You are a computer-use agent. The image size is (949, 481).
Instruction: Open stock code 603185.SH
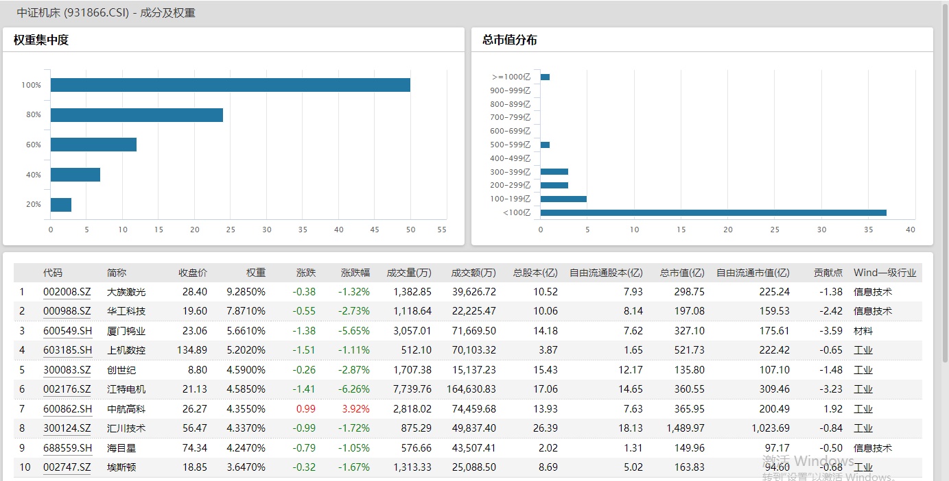point(67,350)
